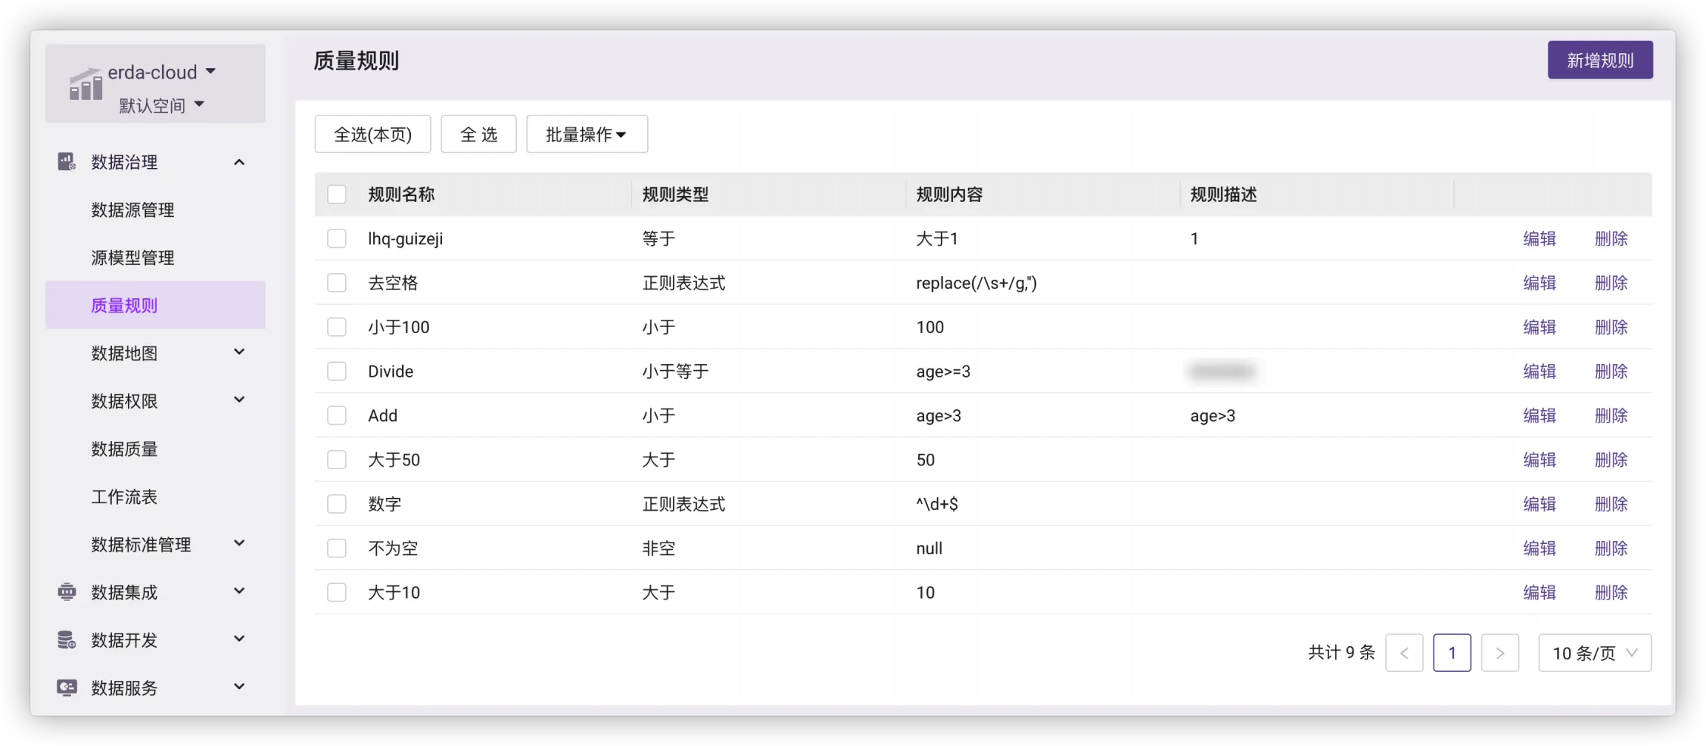
Task: Click the 数据治理 sidebar icon
Action: pyautogui.click(x=67, y=162)
